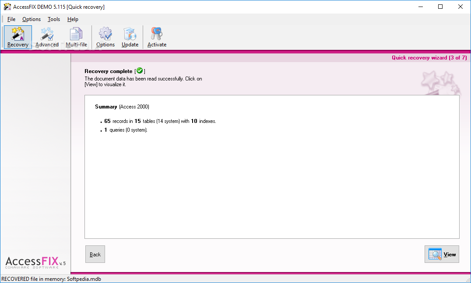This screenshot has height=283, width=471.
Task: Open the Help menu
Action: point(73,19)
